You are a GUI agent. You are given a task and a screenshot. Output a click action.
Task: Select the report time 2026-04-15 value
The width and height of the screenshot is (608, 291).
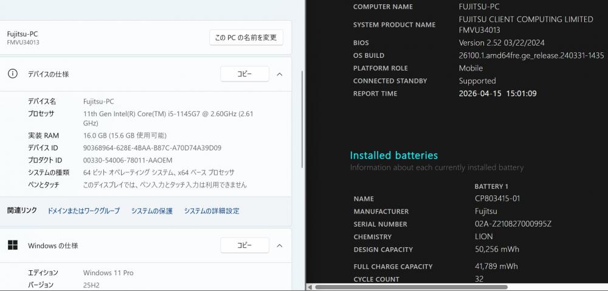pos(497,94)
